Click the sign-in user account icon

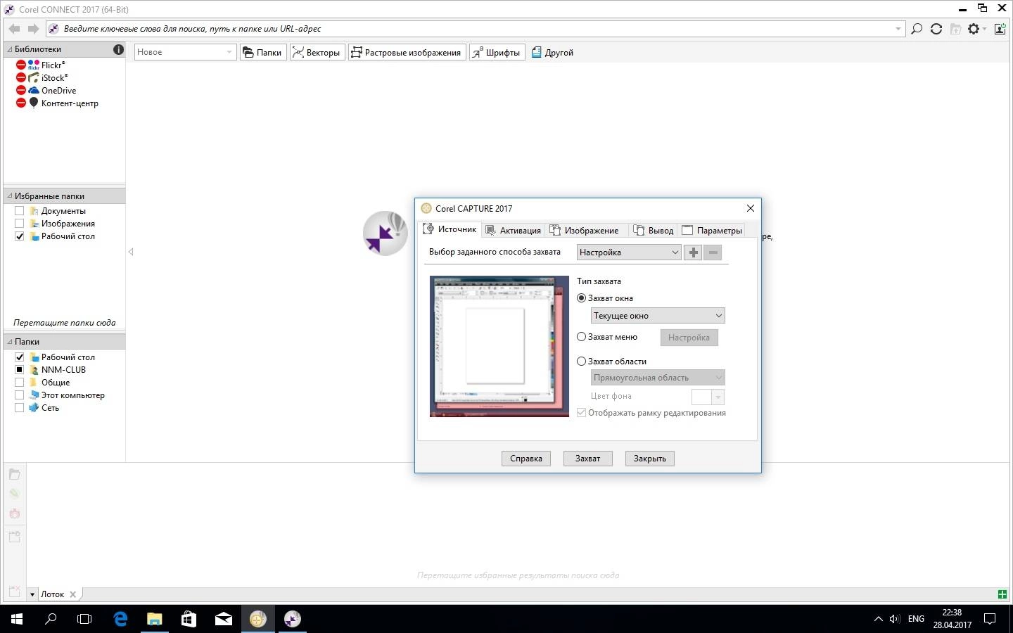[x=1000, y=29]
